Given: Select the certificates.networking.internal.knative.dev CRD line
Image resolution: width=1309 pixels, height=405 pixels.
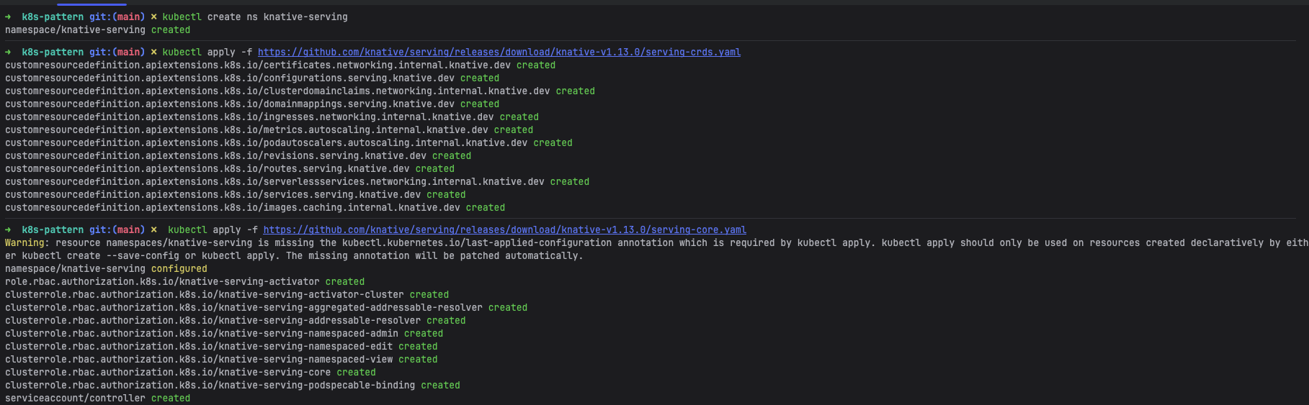Looking at the screenshot, I should pos(280,65).
